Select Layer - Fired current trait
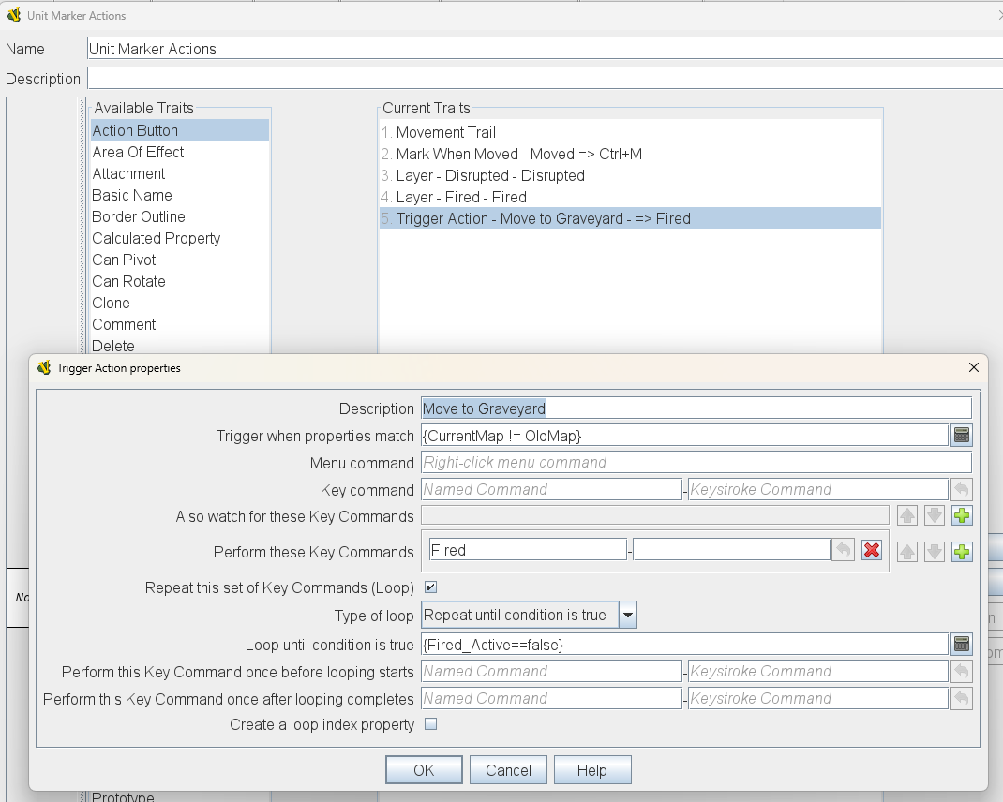 point(630,197)
